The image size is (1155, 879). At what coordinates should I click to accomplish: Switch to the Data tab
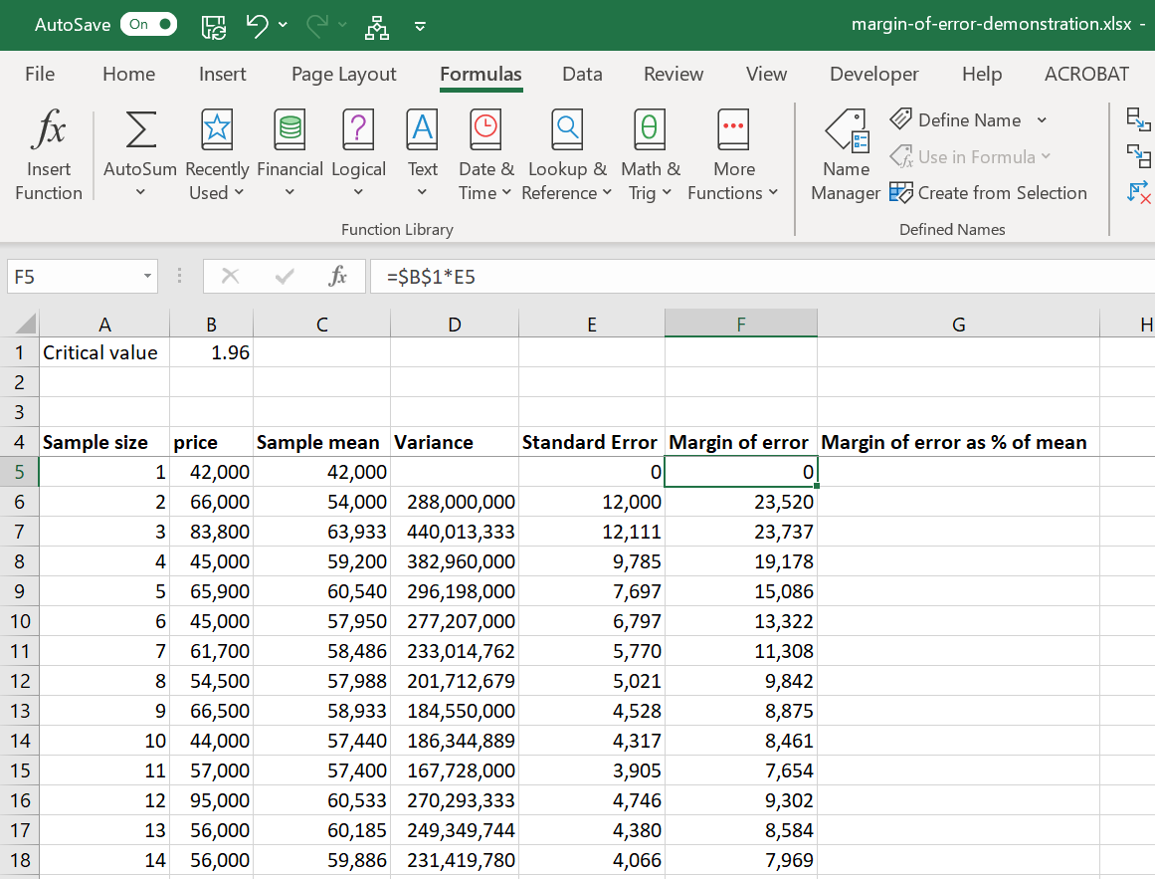(582, 75)
